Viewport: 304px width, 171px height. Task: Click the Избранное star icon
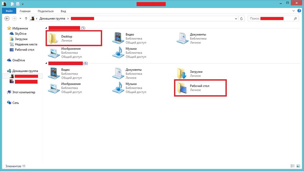pyautogui.click(x=9, y=28)
